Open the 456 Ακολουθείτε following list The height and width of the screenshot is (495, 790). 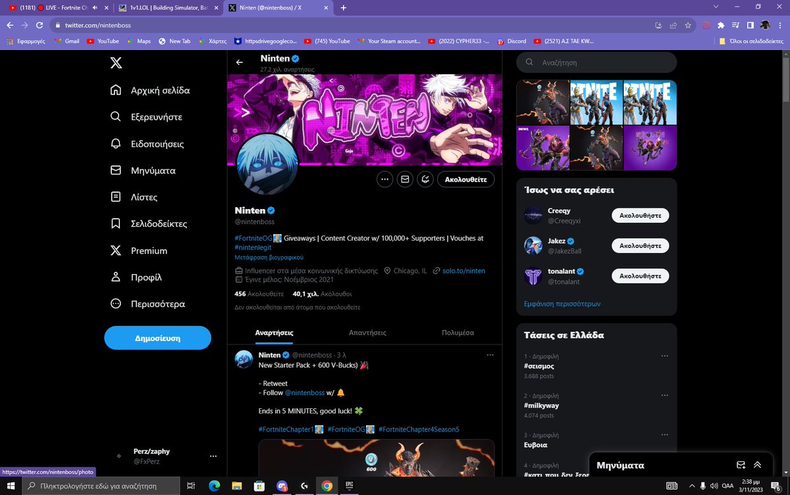259,295
